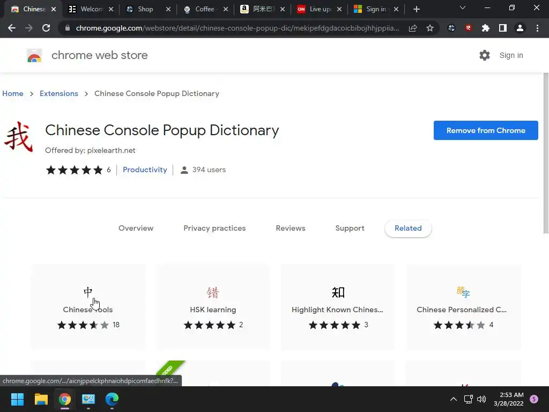
Task: Open the Windows Start menu
Action: pyautogui.click(x=18, y=399)
